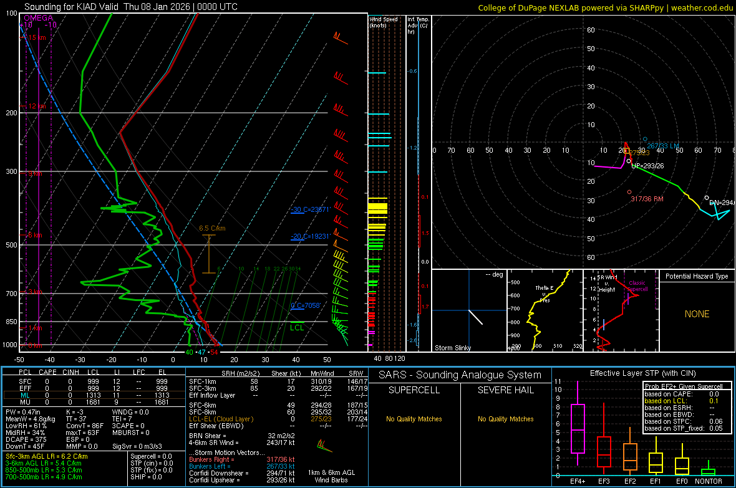Click the CINH column header
Viewport: 736px width, 488px height.
click(x=71, y=372)
